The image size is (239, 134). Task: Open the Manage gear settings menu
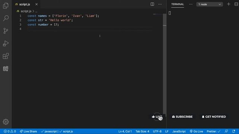[x=6, y=122]
